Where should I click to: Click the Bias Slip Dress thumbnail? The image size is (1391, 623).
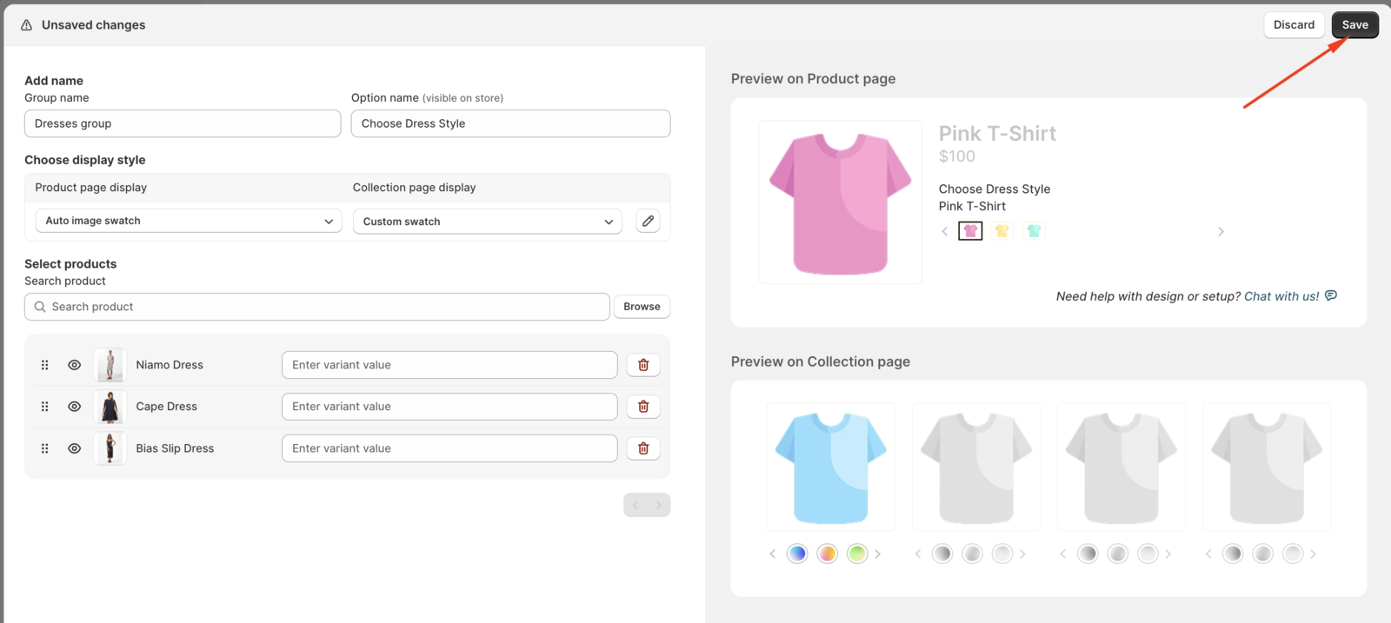click(x=110, y=448)
